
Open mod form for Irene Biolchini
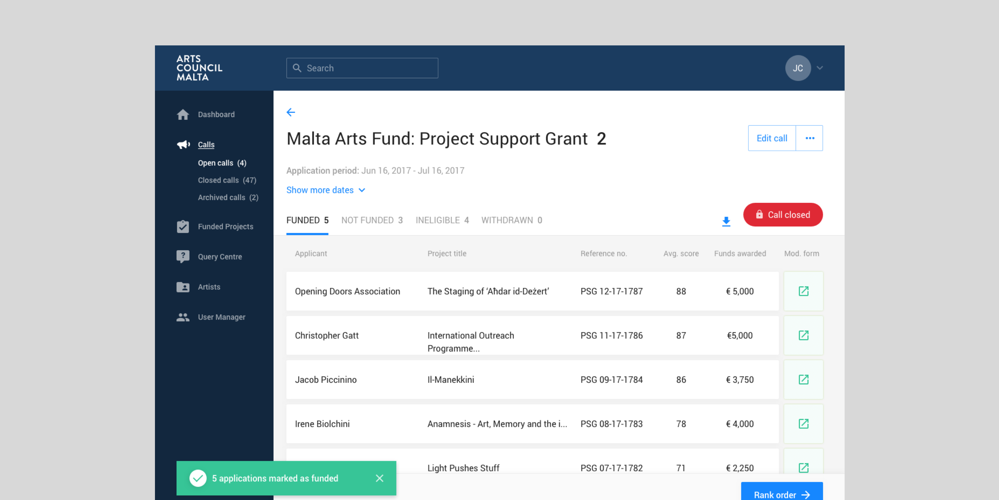pos(803,424)
